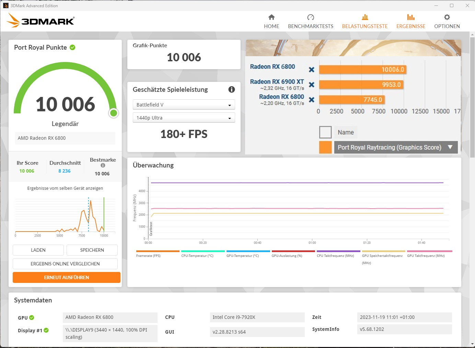
Task: Click the Belastungsteste bar chart icon
Action: [x=365, y=17]
